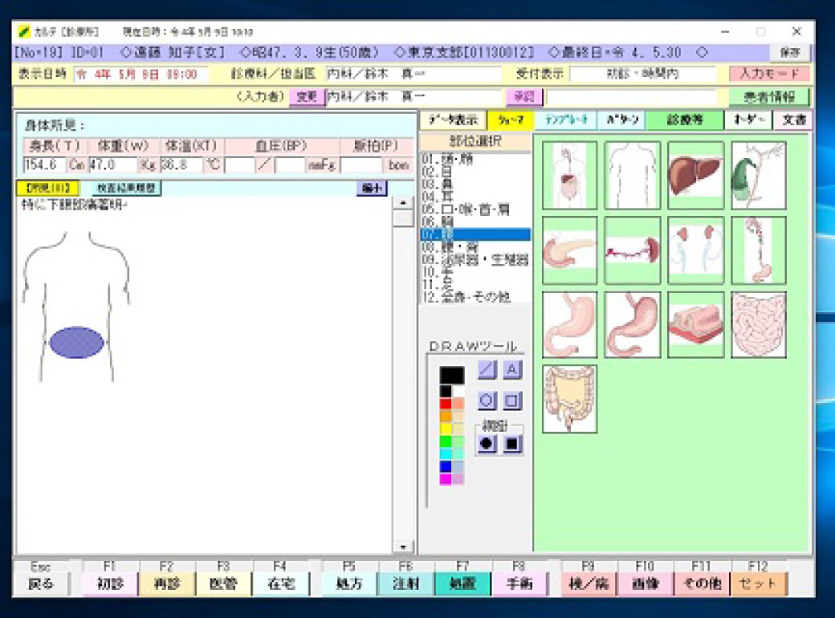Select the liver illustration thumbnail
Image resolution: width=835 pixels, height=618 pixels.
coord(695,175)
